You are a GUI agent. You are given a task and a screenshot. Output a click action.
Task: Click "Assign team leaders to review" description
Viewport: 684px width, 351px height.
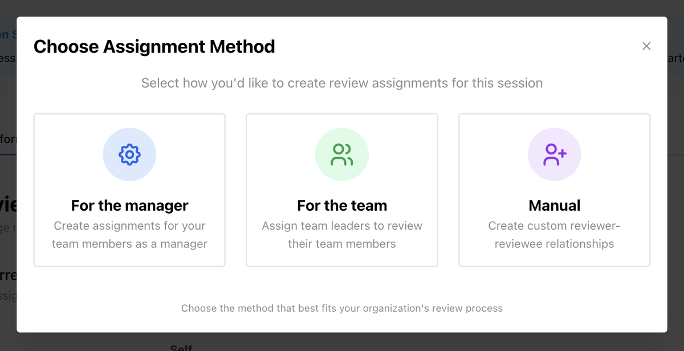point(342,235)
